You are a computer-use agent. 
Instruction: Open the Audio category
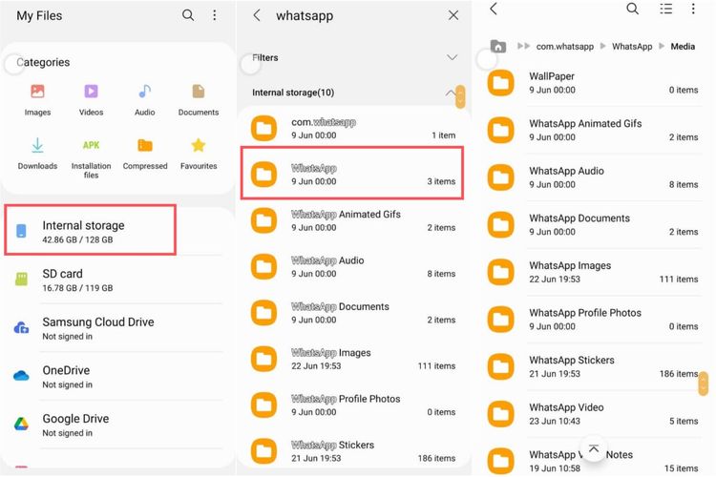145,99
